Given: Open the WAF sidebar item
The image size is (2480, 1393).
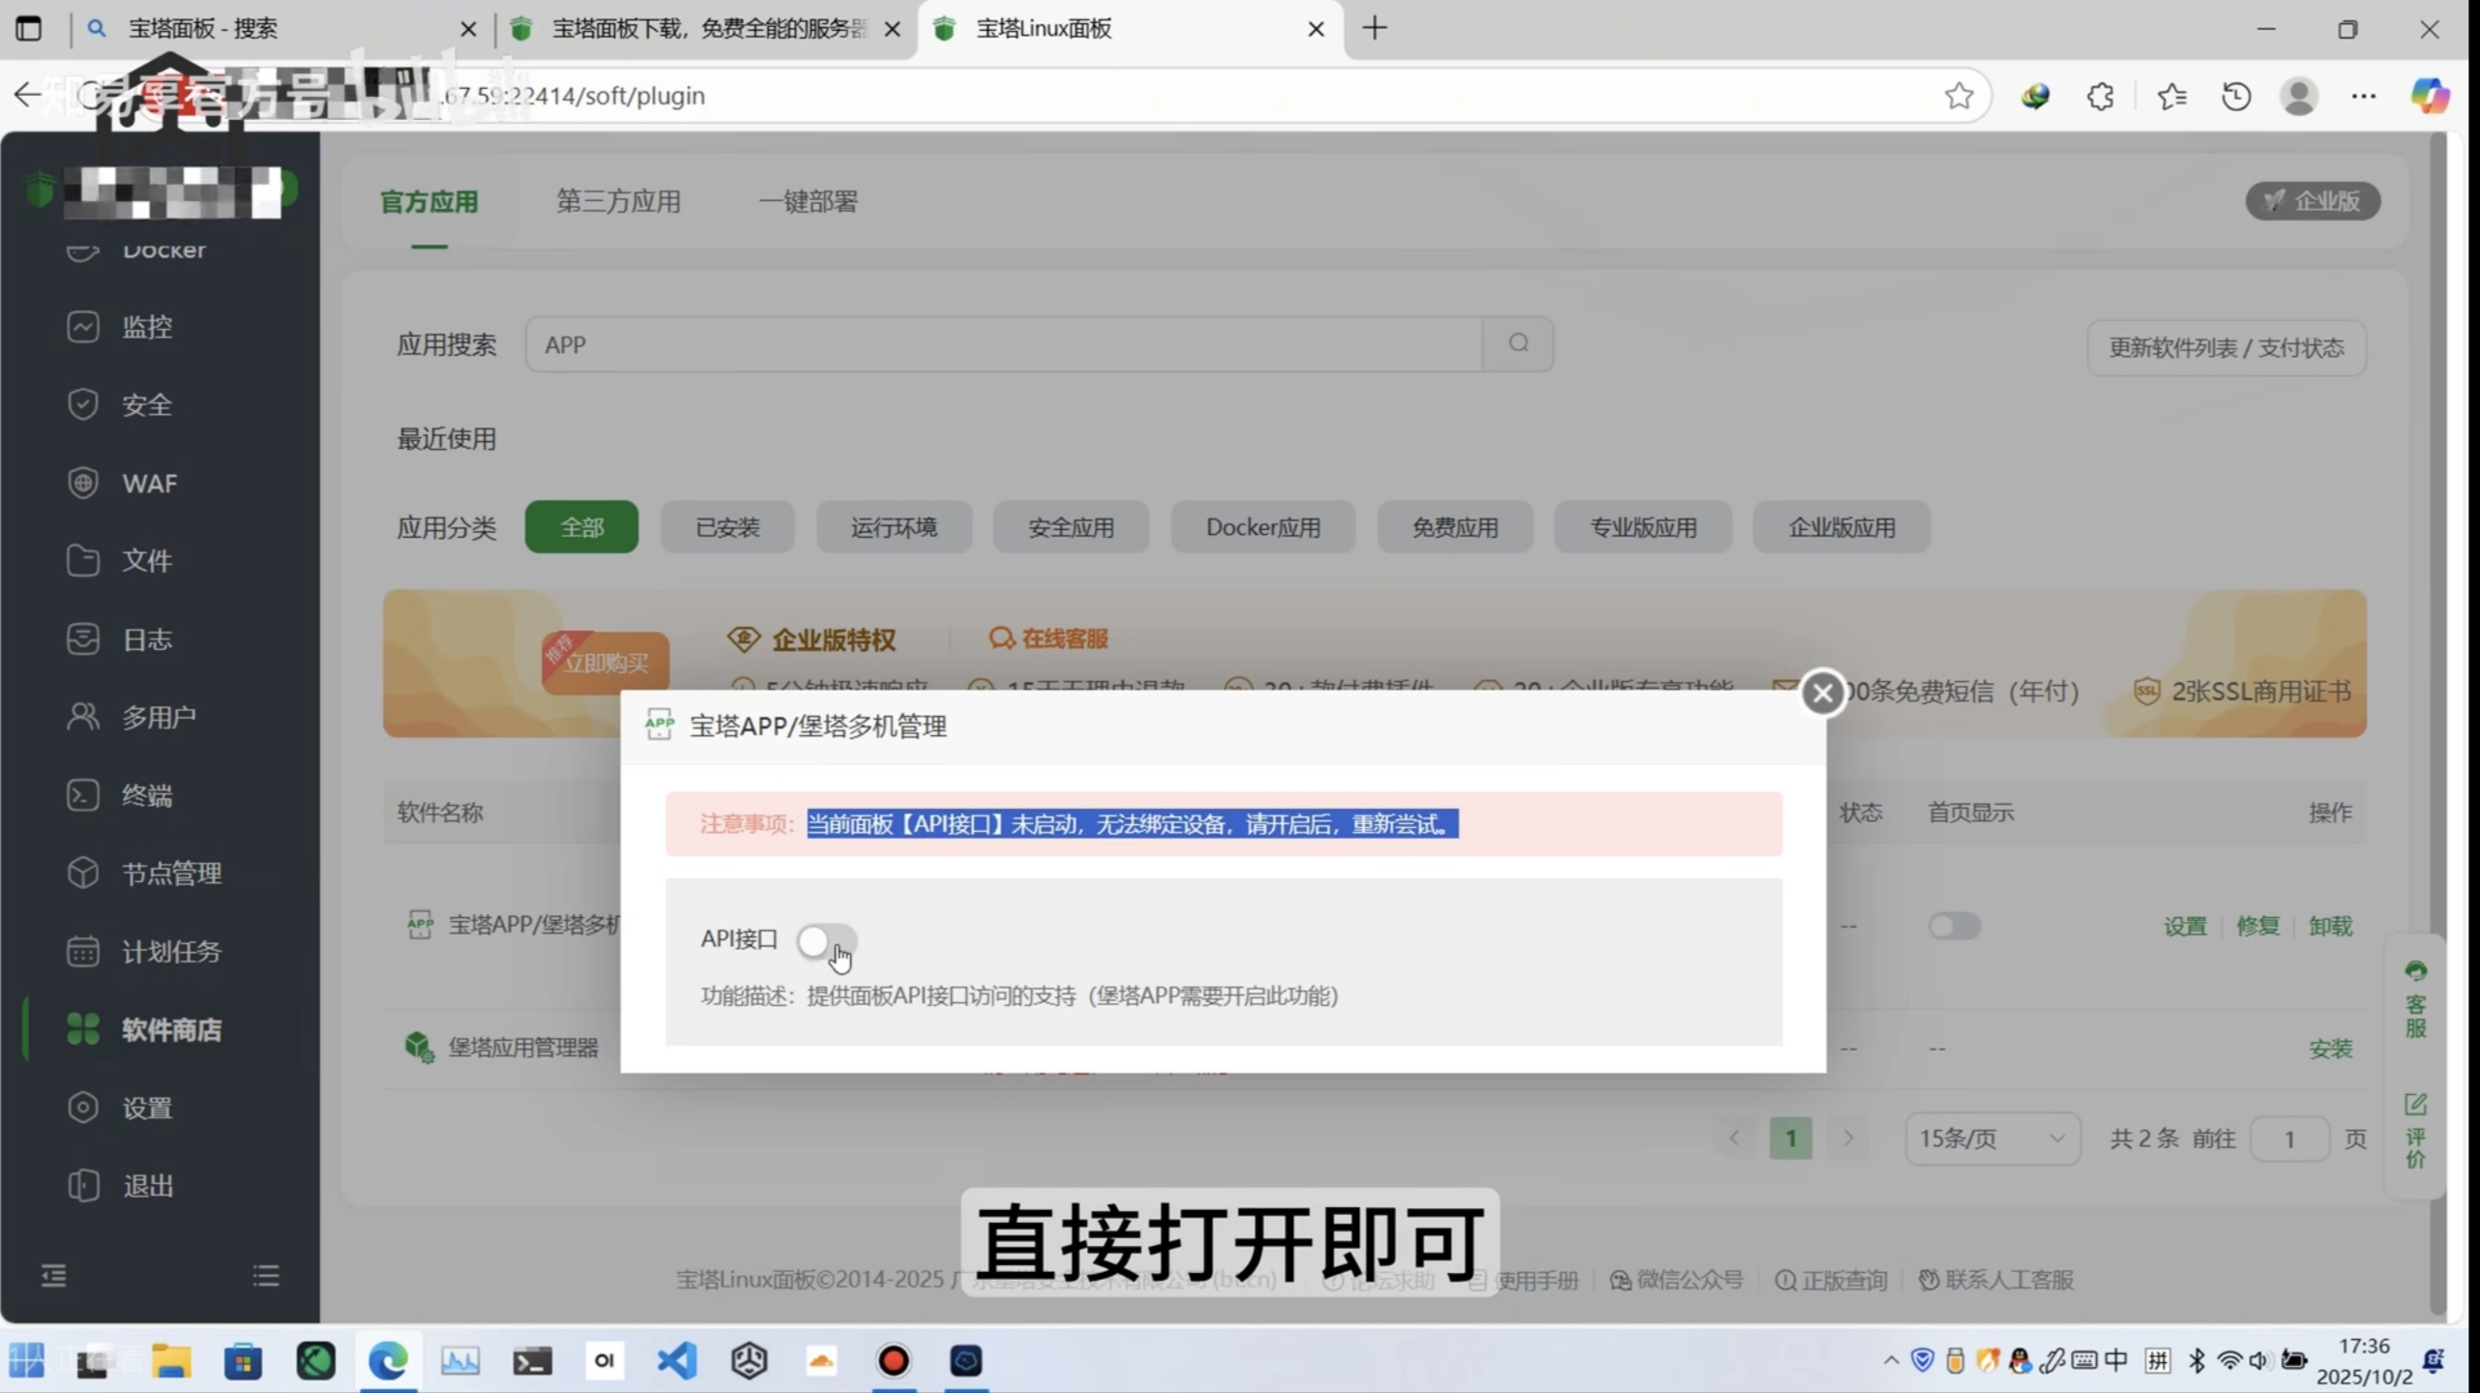Looking at the screenshot, I should (x=149, y=483).
